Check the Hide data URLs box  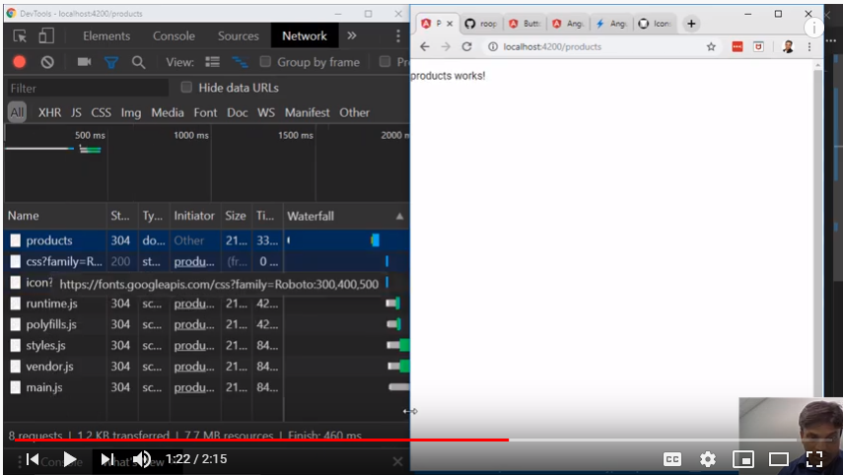186,88
